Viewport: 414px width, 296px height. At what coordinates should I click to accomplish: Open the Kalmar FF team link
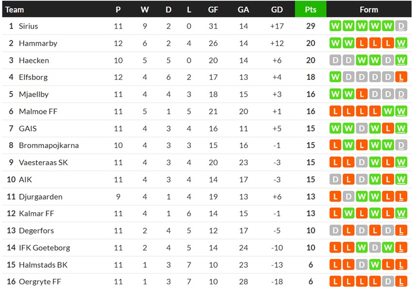click(x=36, y=213)
